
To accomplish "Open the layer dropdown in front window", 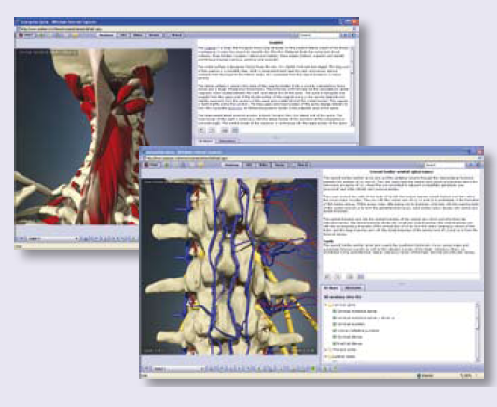I will click(x=178, y=369).
